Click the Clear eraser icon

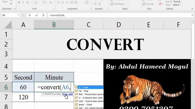click(x=160, y=4)
